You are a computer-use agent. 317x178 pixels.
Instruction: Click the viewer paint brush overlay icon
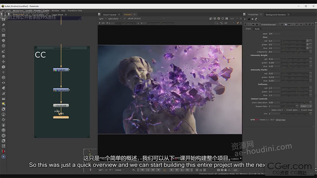(x=238, y=23)
